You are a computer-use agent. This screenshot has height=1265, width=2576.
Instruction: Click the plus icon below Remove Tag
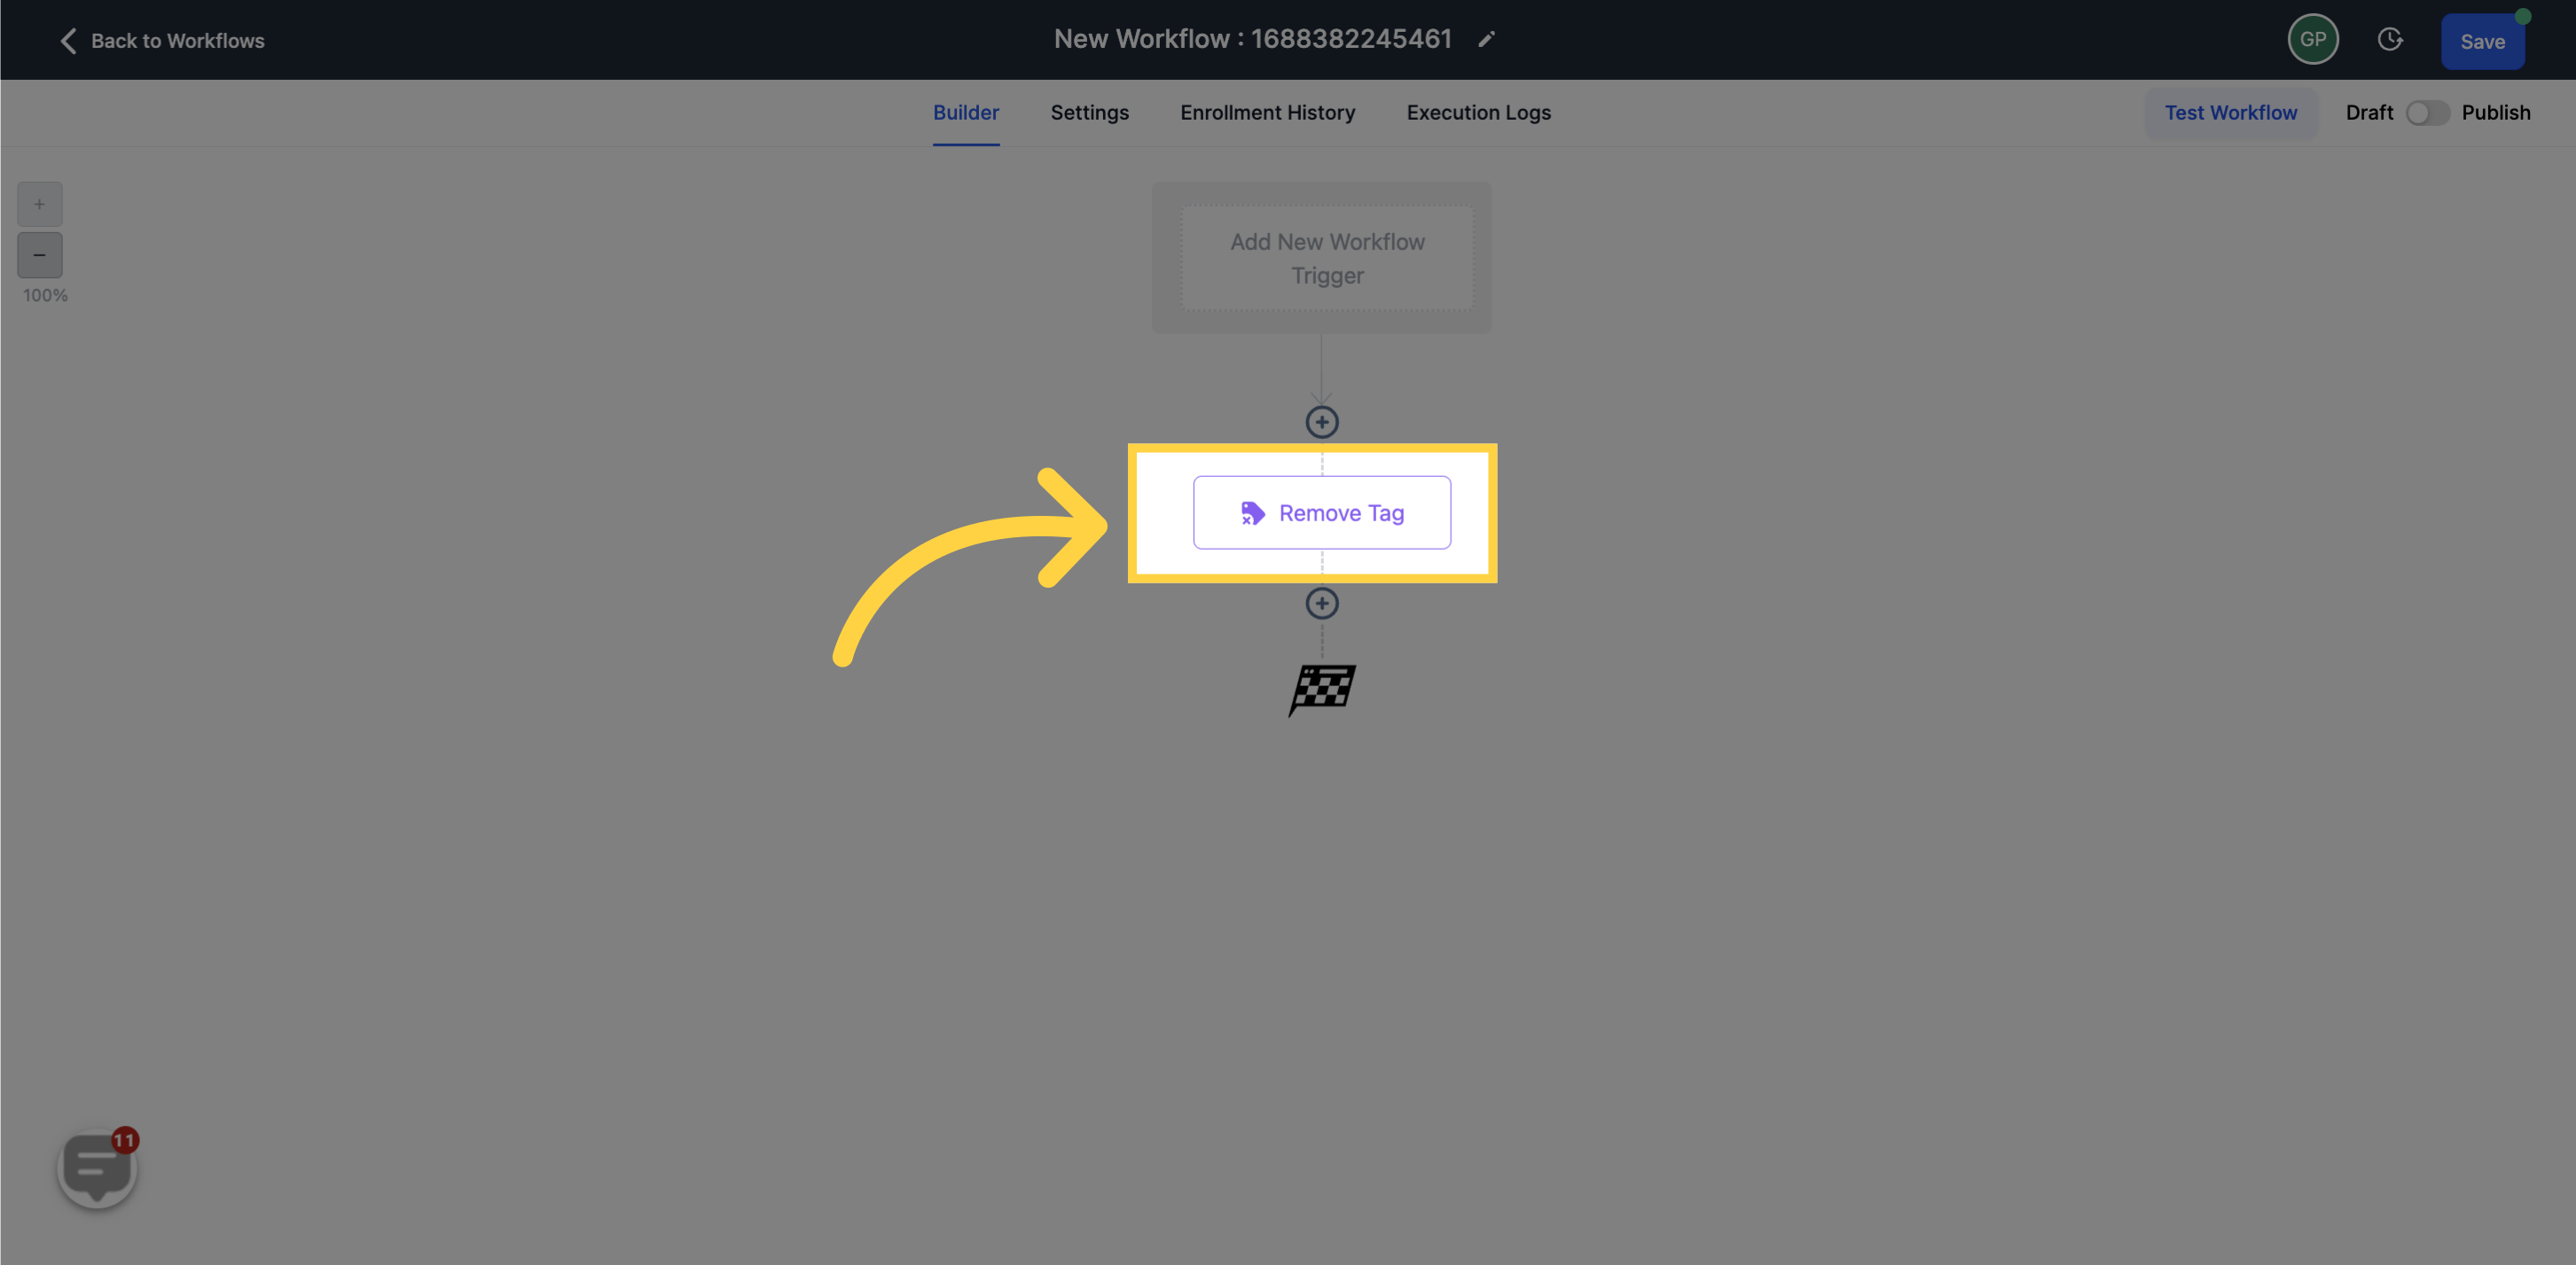coord(1322,601)
